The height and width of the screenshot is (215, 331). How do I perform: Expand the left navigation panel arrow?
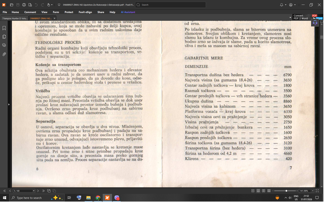point(9,104)
